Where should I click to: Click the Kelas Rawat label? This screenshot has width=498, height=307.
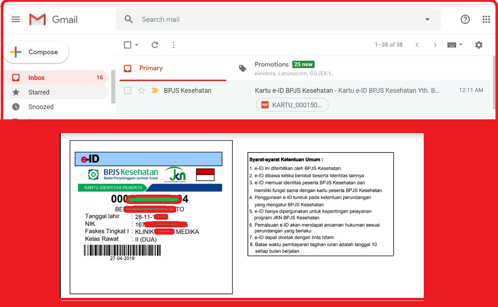tap(102, 239)
